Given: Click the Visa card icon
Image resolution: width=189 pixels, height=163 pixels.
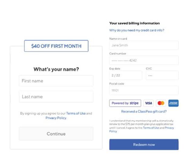Looking at the screenshot, I should click(148, 103).
